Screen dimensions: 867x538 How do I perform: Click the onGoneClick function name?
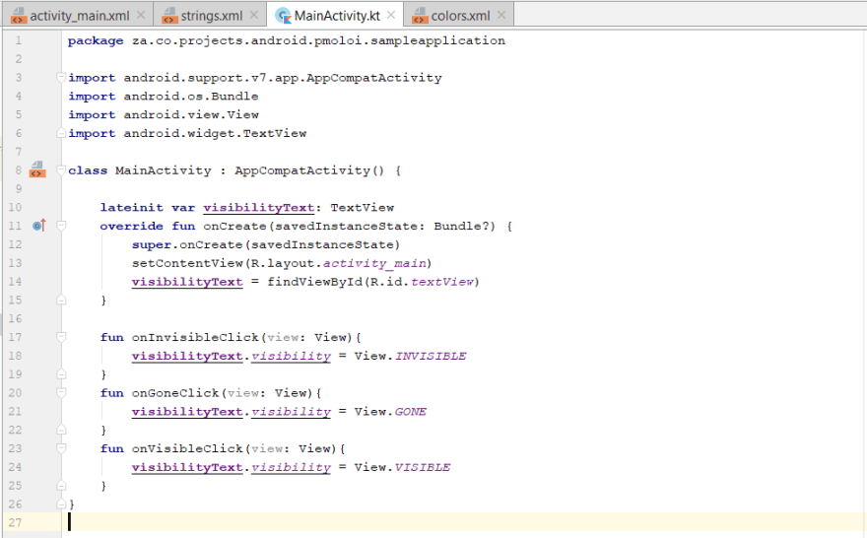coord(175,393)
